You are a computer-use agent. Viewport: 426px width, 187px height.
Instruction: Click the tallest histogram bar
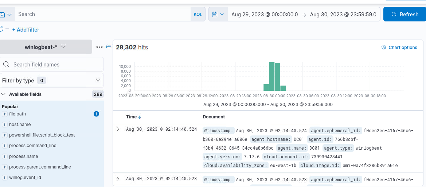click(271, 76)
